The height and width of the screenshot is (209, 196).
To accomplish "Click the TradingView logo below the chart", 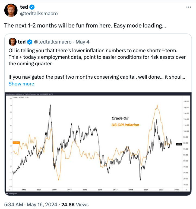I will click(x=12, y=193).
